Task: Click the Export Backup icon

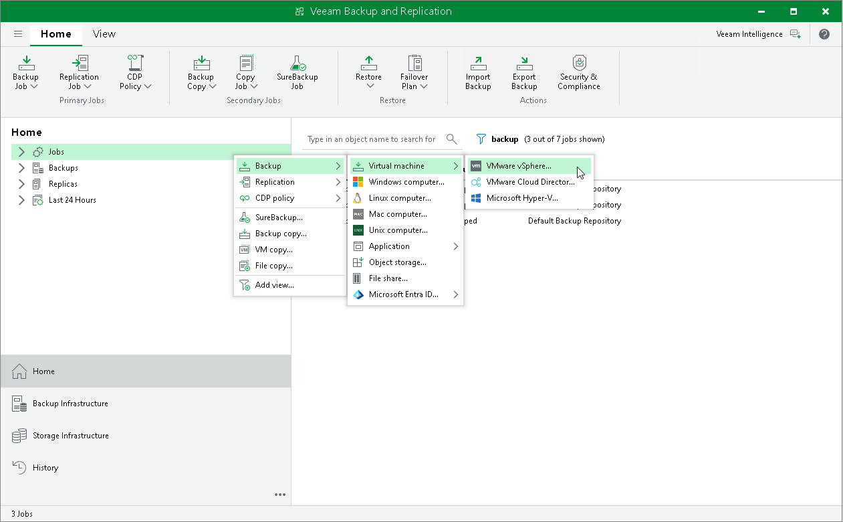Action: tap(524, 71)
